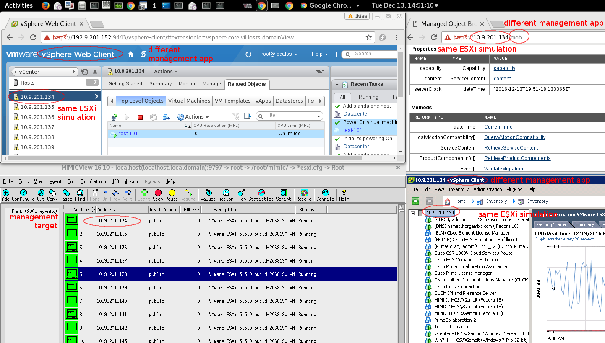Click the Paste icon in MIMICView toolbar

click(x=66, y=193)
